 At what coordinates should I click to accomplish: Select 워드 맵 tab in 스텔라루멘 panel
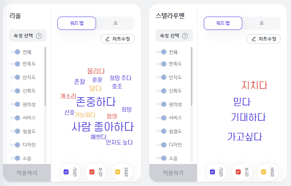point(223,23)
